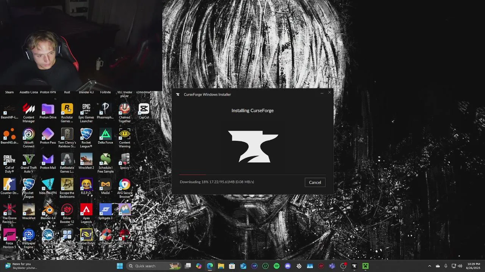Select Delta Force OPERATOR desktop icon
485x272 pixels.
pos(125,237)
